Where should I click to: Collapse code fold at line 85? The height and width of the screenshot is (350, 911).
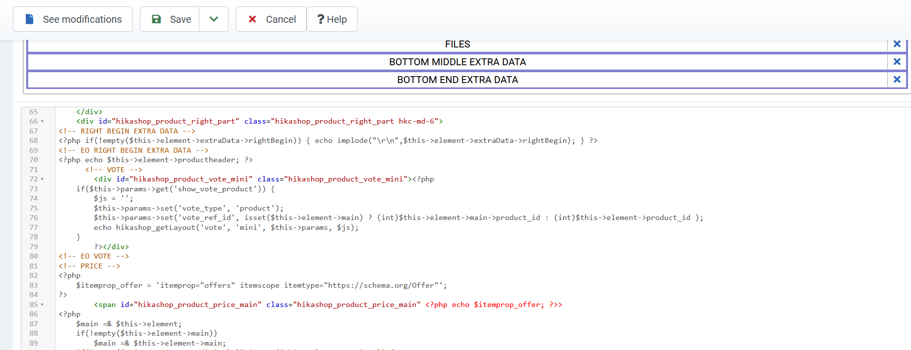pyautogui.click(x=42, y=305)
